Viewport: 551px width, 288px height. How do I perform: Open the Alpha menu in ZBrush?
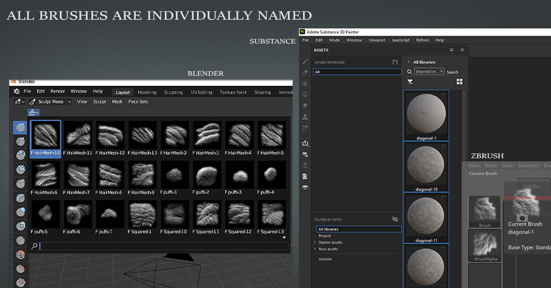(473, 165)
